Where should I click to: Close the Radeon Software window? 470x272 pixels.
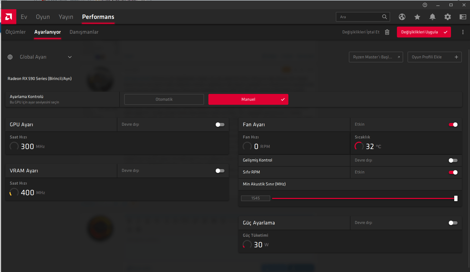(x=464, y=5)
